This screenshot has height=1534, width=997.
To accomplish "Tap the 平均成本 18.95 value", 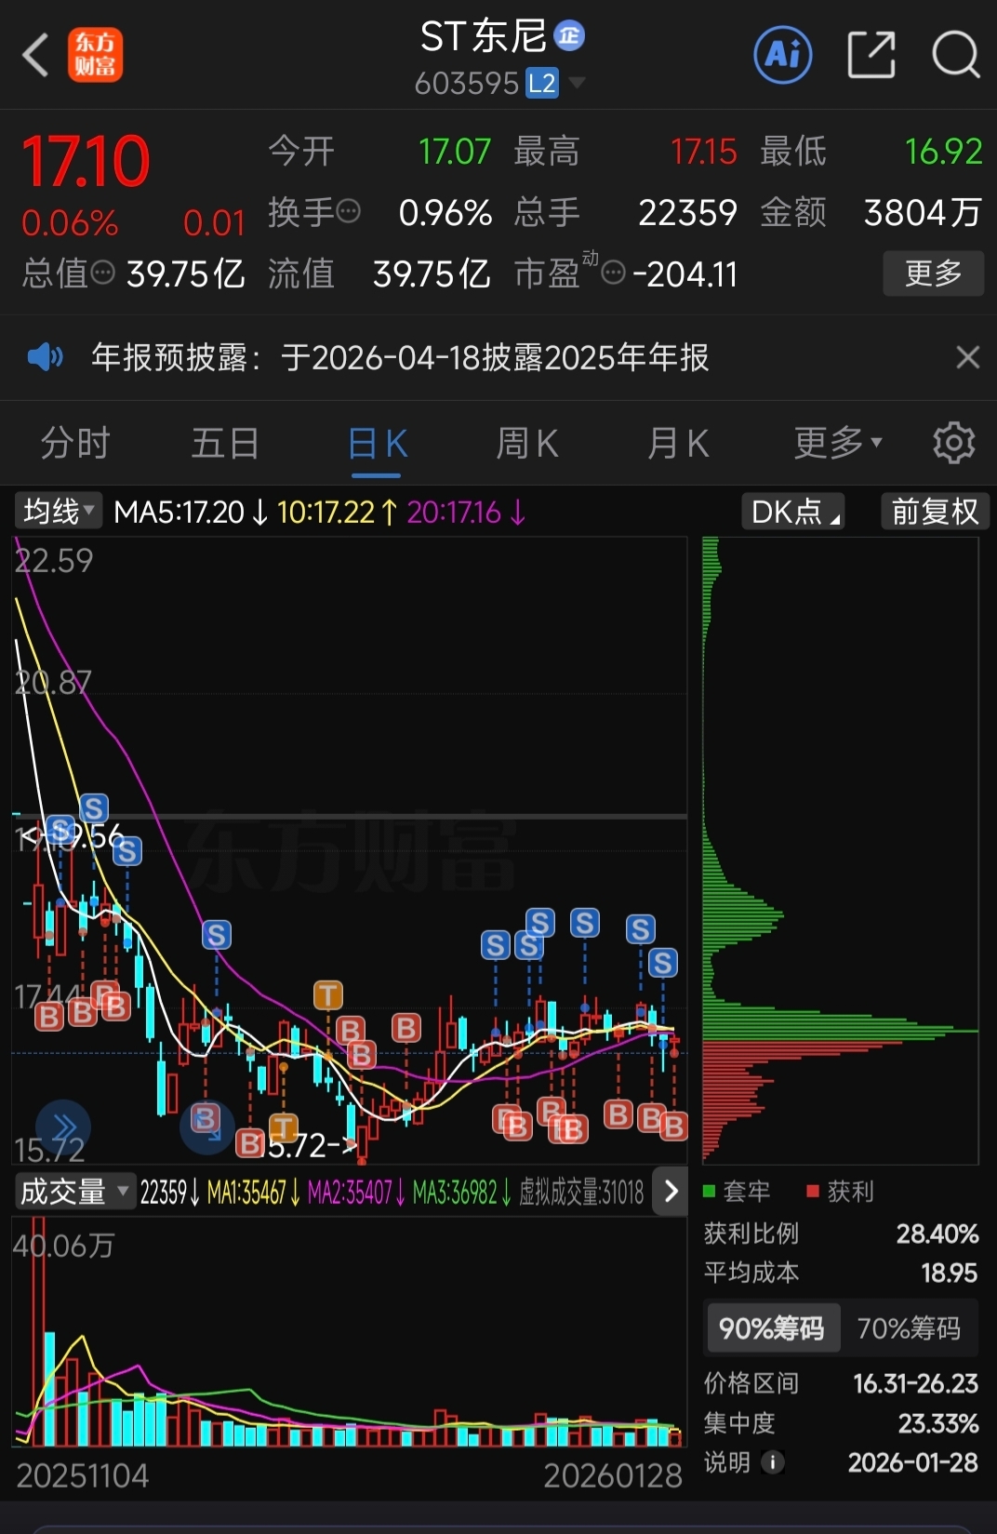I will (x=949, y=1273).
